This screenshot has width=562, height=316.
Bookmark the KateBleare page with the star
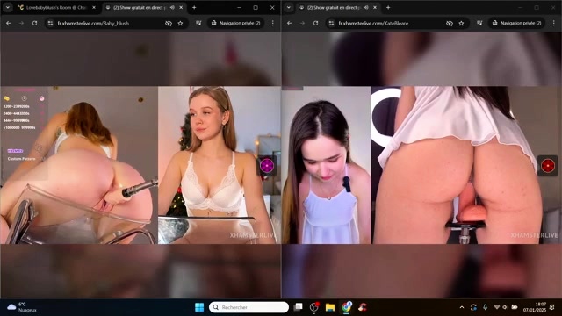(x=461, y=24)
